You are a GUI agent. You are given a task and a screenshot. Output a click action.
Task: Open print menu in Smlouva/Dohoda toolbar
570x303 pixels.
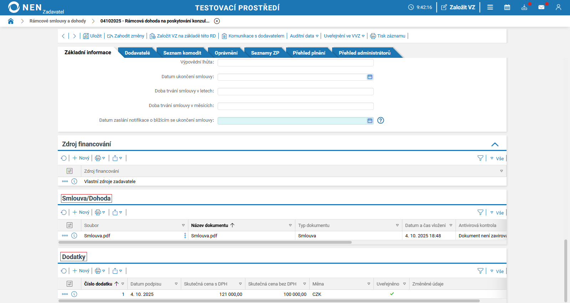coord(100,212)
